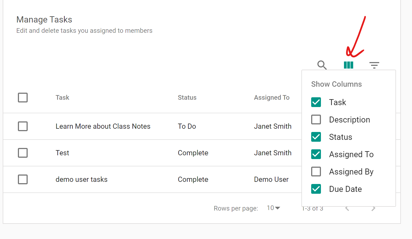
Task: Enable the Description column checkbox
Action: (316, 119)
